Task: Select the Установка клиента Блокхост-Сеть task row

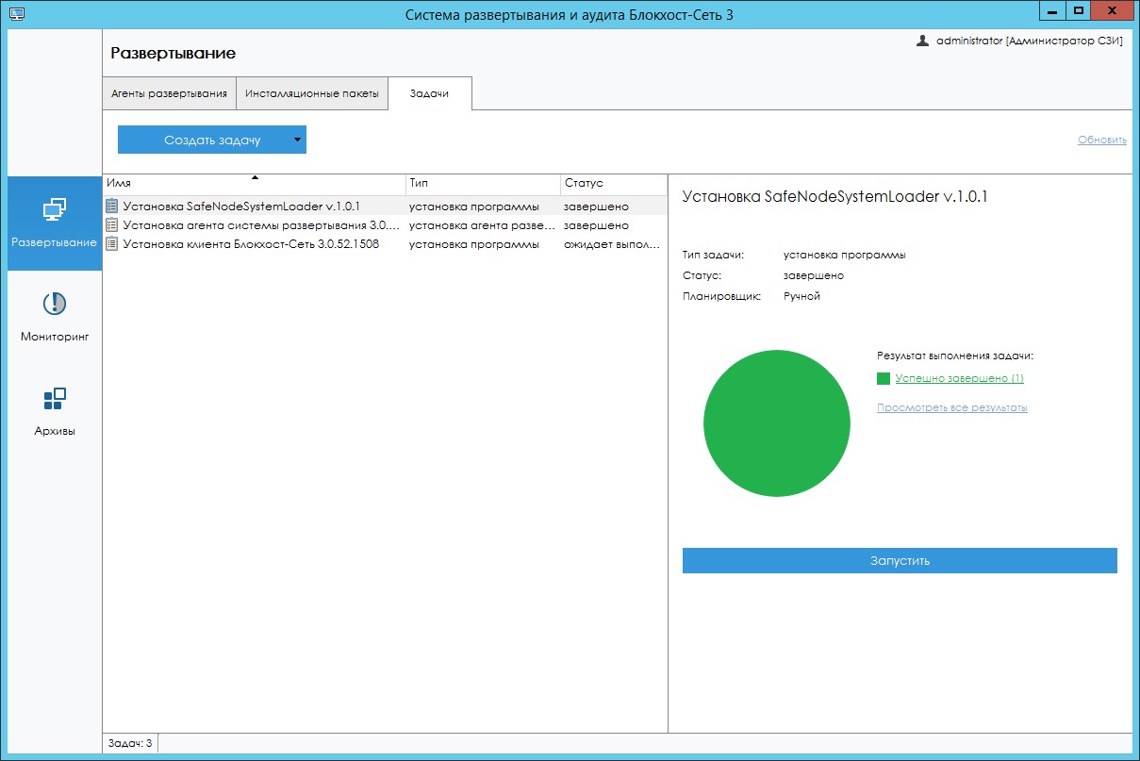Action: (283, 243)
